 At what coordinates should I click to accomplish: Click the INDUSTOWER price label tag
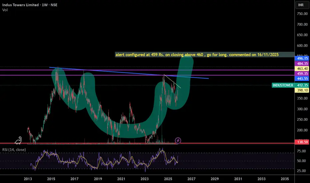283,85
